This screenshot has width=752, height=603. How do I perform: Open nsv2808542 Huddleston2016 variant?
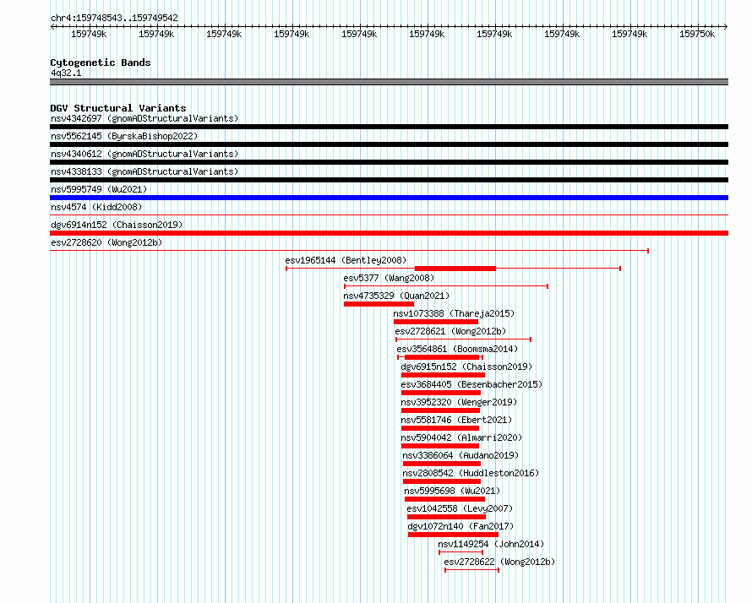[471, 473]
